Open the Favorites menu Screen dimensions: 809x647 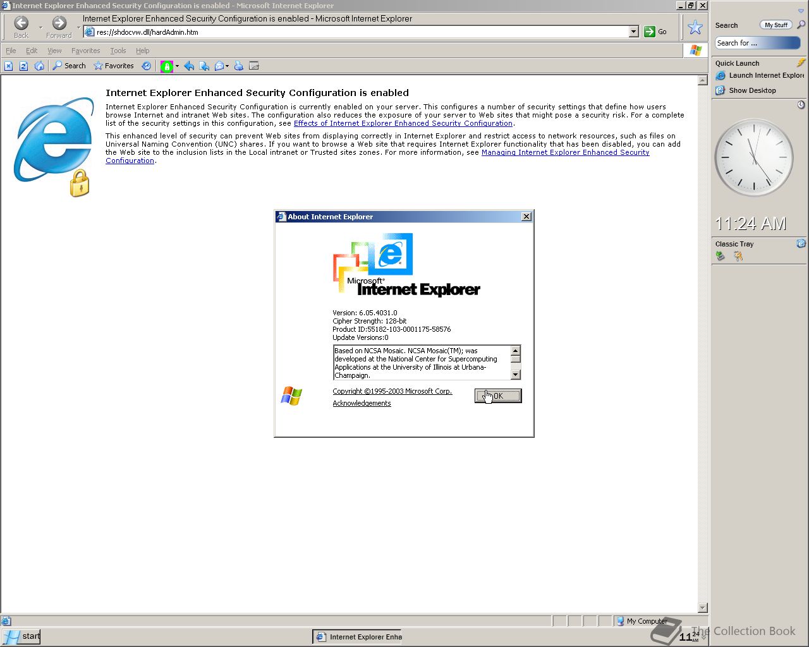coord(85,51)
